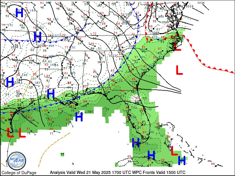Click the blue 166 station reading
Viewport: 235px width, 176px height.
coord(25,75)
